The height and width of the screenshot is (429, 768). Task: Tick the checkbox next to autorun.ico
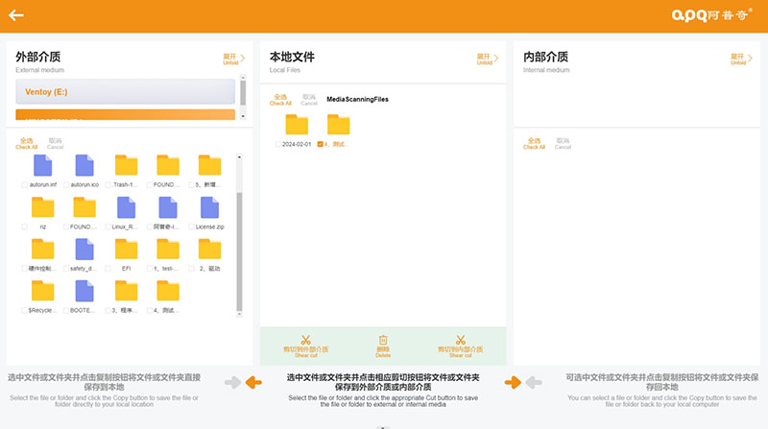pos(67,184)
